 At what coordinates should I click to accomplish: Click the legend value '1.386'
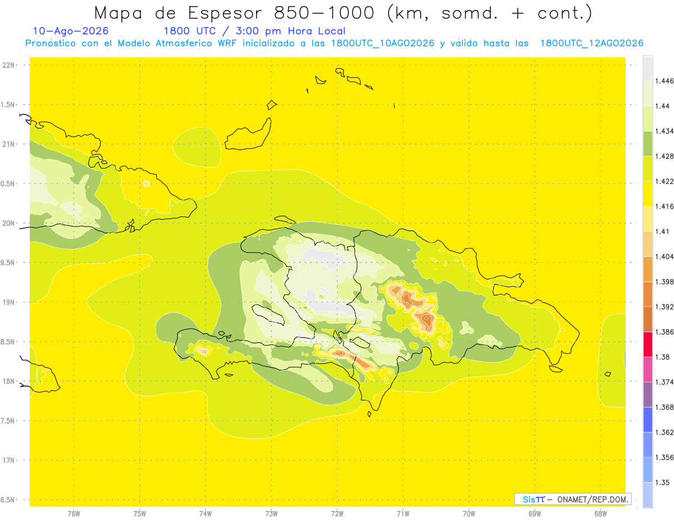(x=664, y=332)
